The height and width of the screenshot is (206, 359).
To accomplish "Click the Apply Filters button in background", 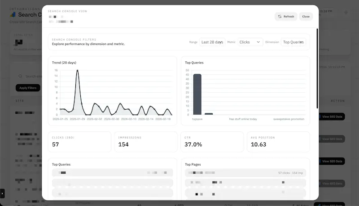I will (28, 88).
